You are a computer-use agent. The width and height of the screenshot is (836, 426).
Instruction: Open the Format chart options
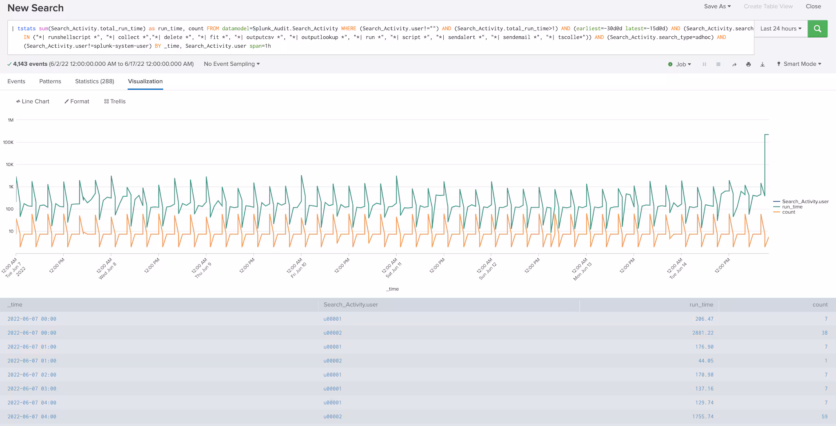(x=77, y=101)
